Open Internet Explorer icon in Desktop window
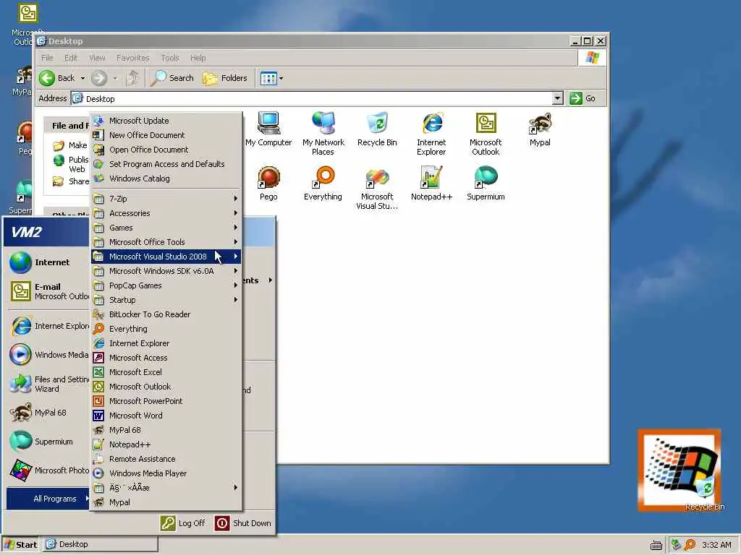This screenshot has height=555, width=741. 431,134
